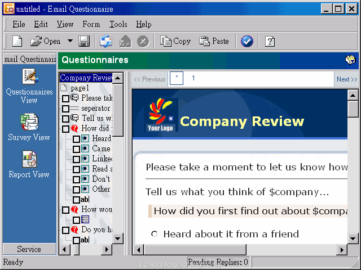Image resolution: width=361 pixels, height=270 pixels.
Task: Click tree panel scroll-down arrow
Action: [118, 238]
